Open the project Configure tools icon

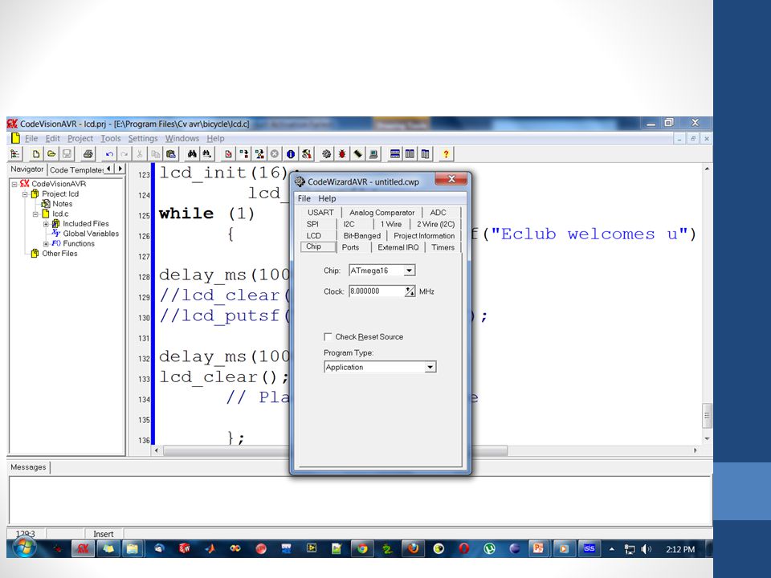coord(306,154)
